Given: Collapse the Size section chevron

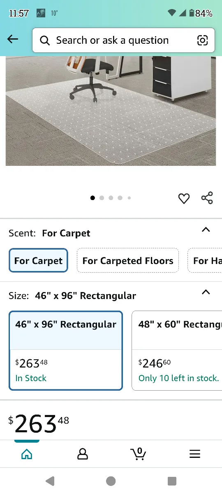Looking at the screenshot, I should click(x=206, y=292).
